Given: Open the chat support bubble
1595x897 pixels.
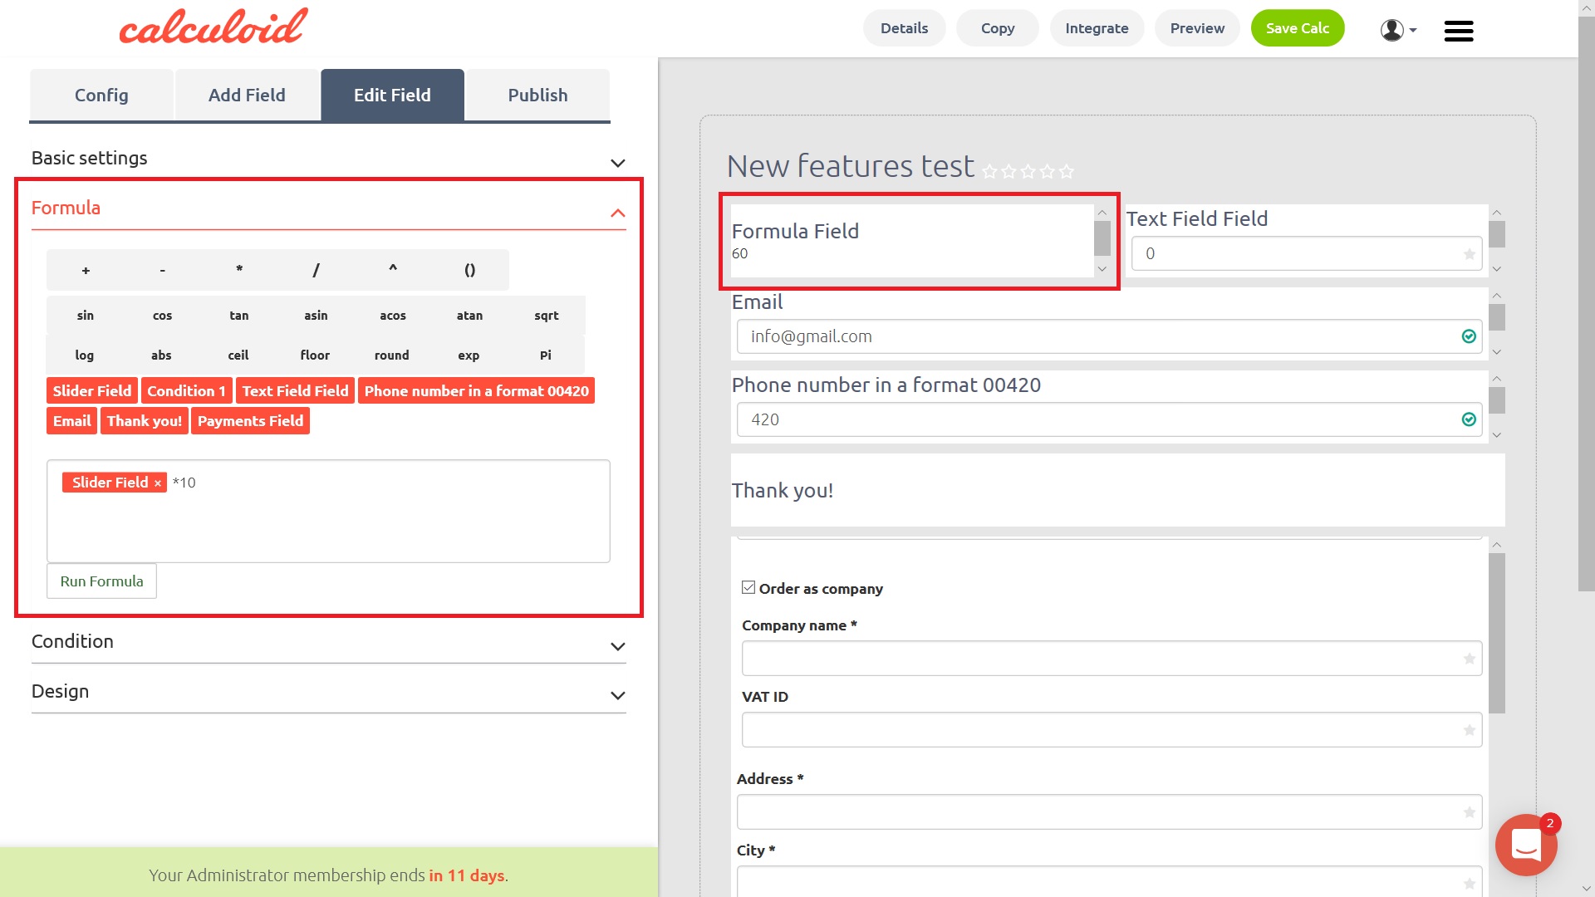Looking at the screenshot, I should click(x=1525, y=845).
